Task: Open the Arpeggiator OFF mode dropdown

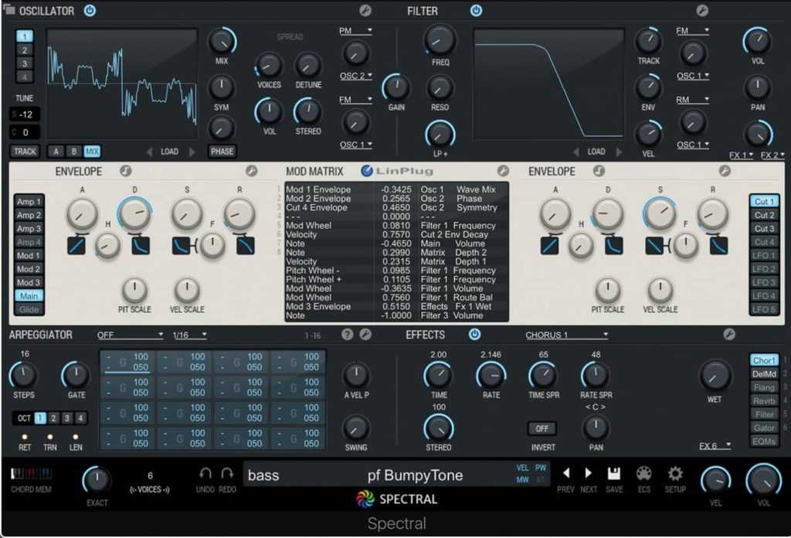Action: click(130, 335)
